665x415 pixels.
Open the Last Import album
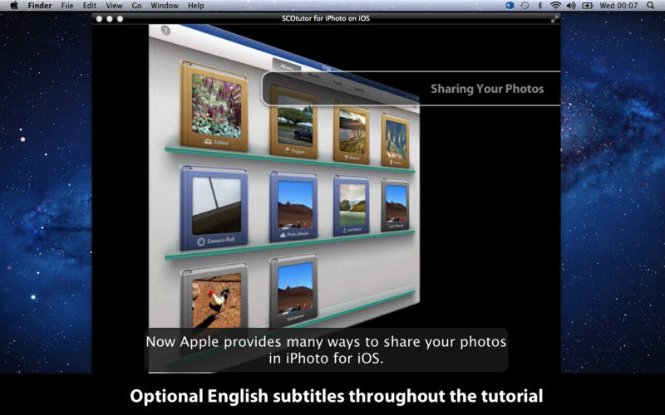[352, 206]
